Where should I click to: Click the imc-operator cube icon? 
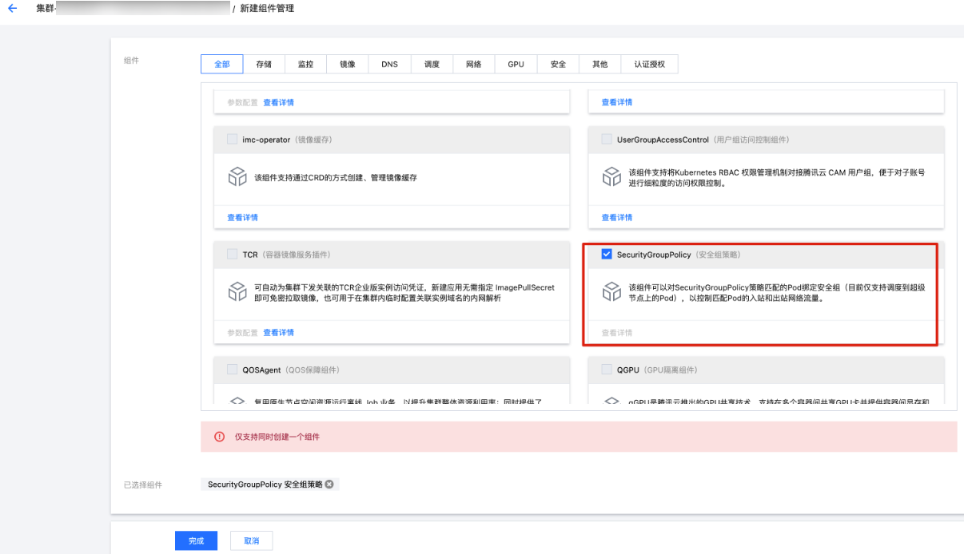click(237, 176)
